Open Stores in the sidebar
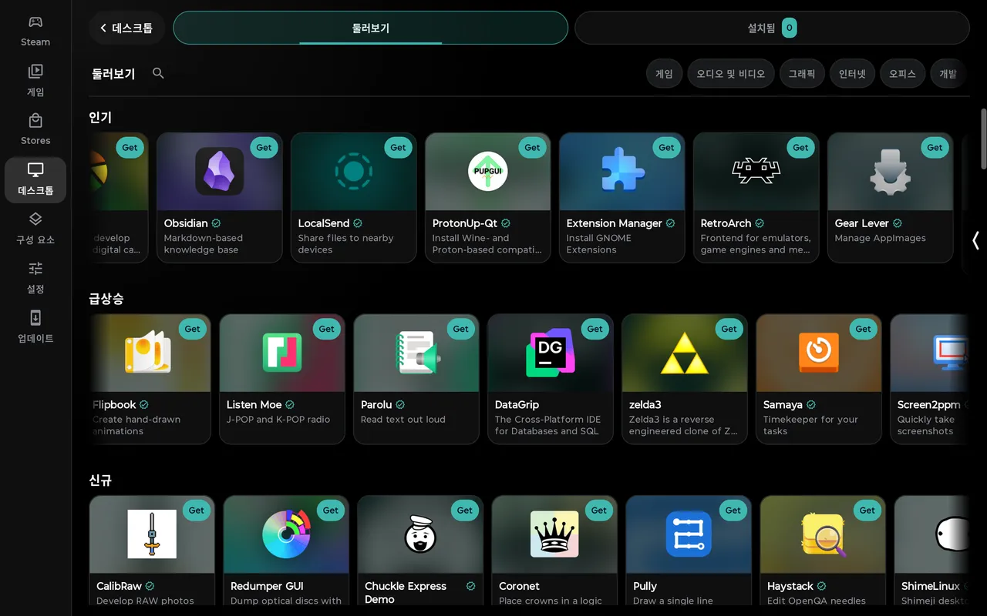Image resolution: width=987 pixels, height=616 pixels. 35,130
